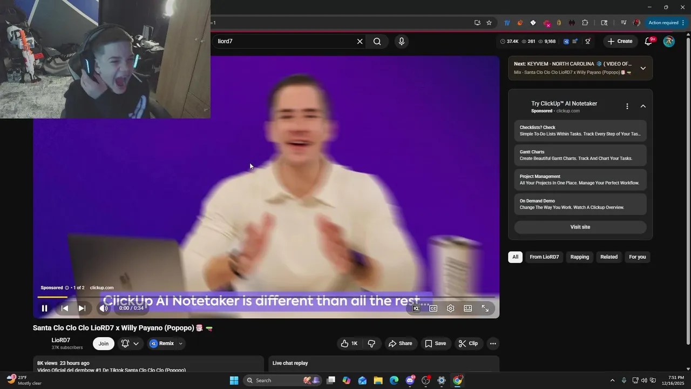Open File Explorer from the taskbar

tap(378, 380)
